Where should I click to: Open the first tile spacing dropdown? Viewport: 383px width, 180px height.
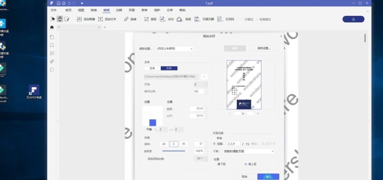163,130
